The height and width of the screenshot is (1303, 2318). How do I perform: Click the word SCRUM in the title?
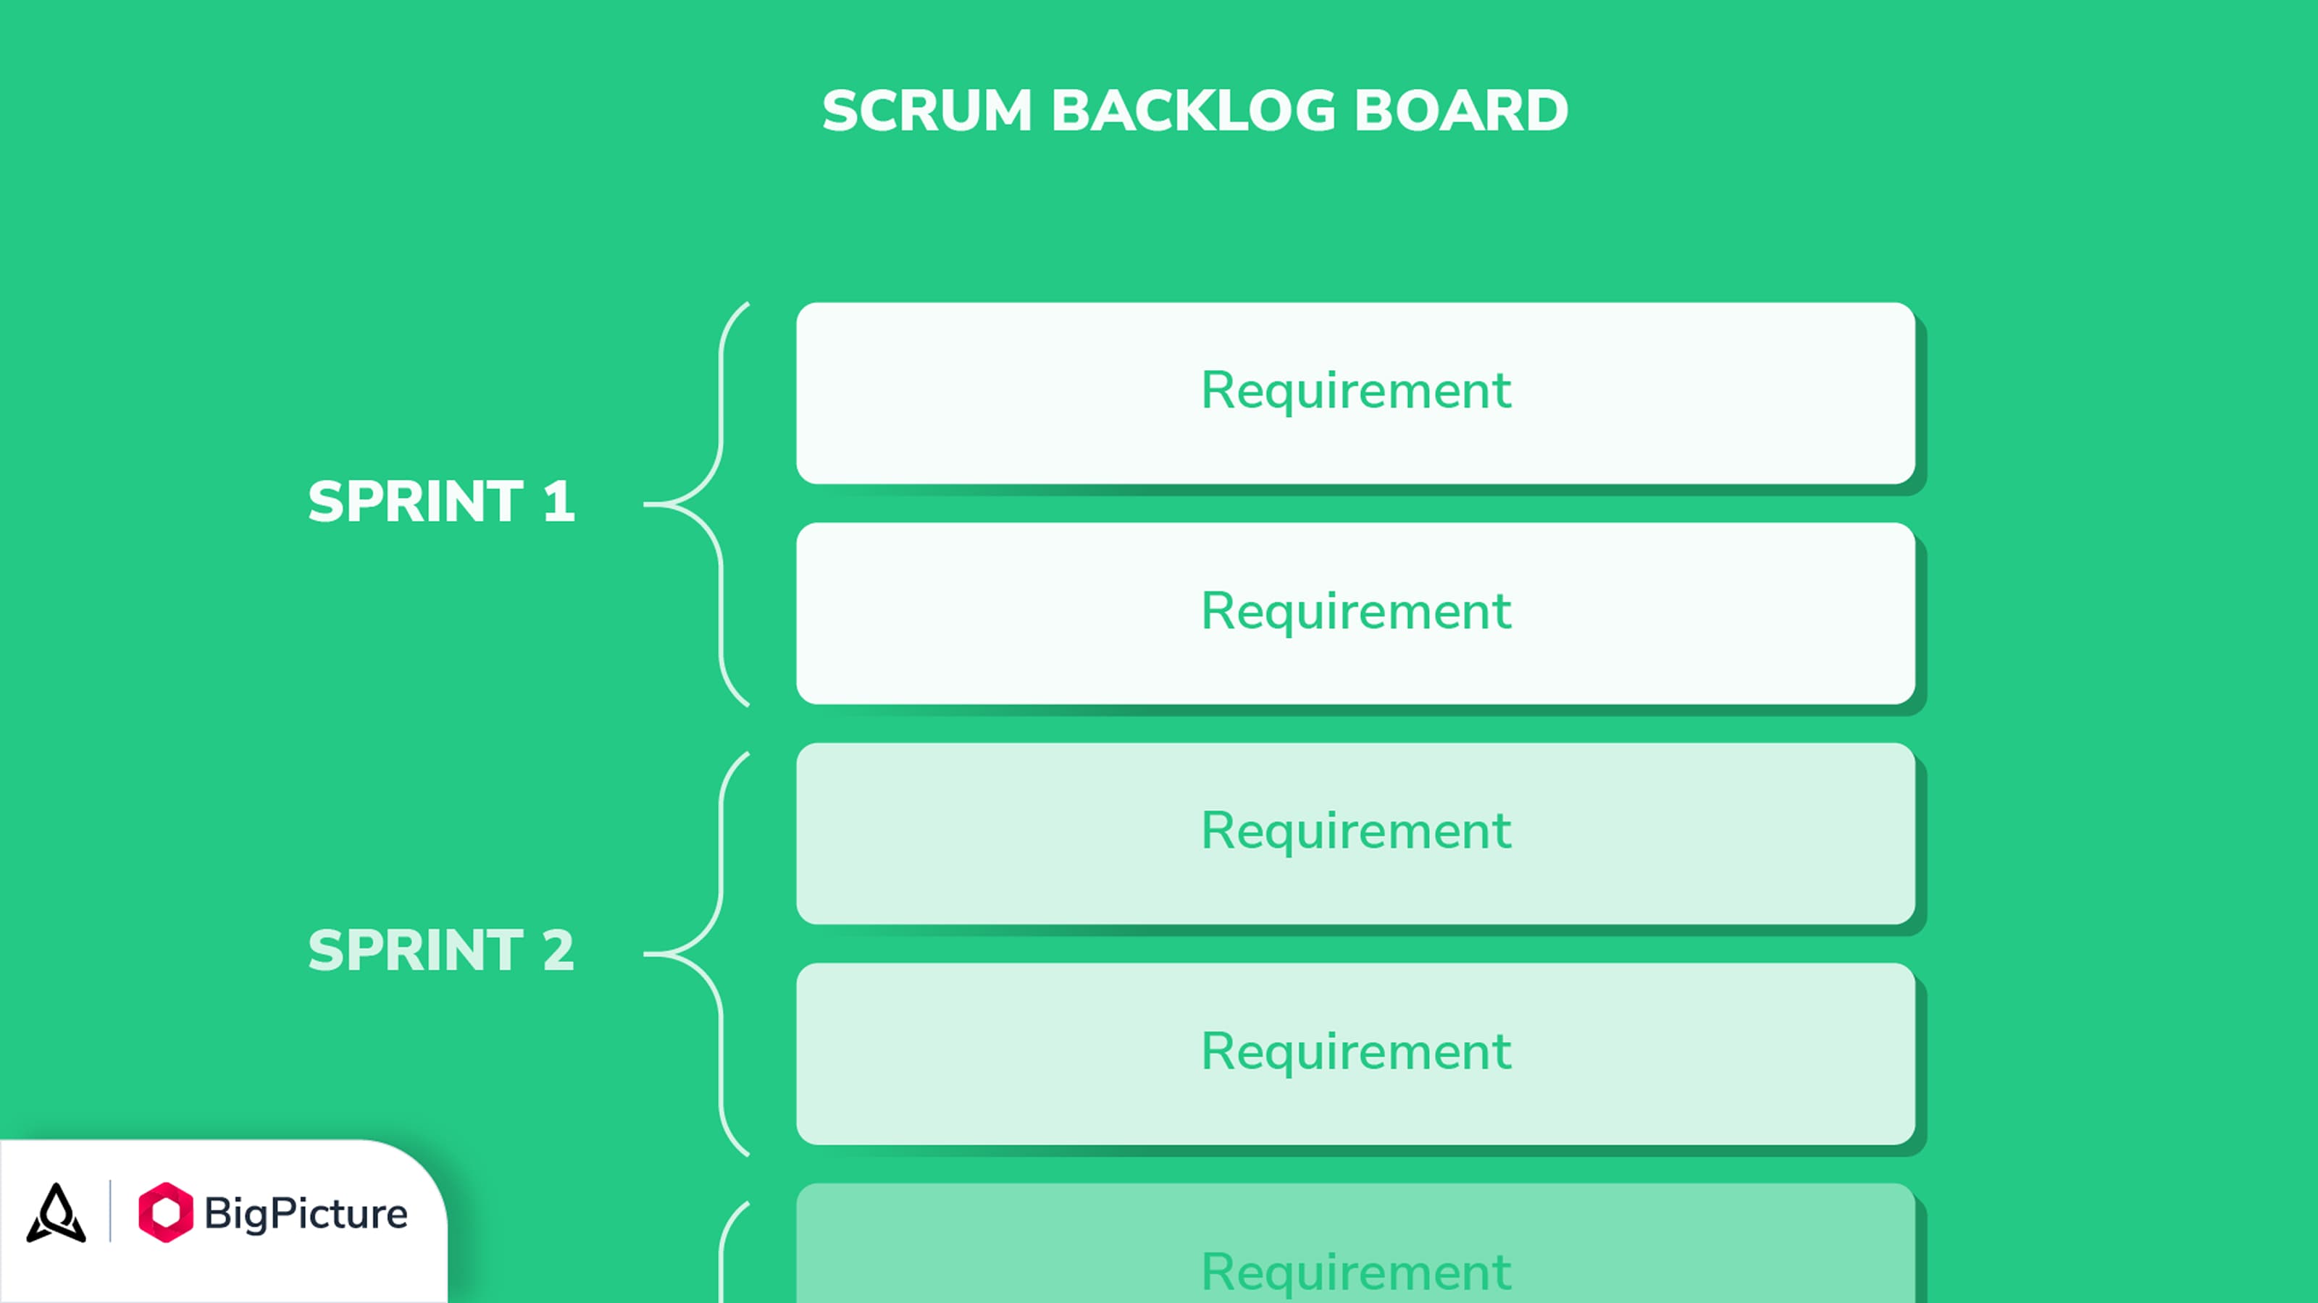coord(927,111)
